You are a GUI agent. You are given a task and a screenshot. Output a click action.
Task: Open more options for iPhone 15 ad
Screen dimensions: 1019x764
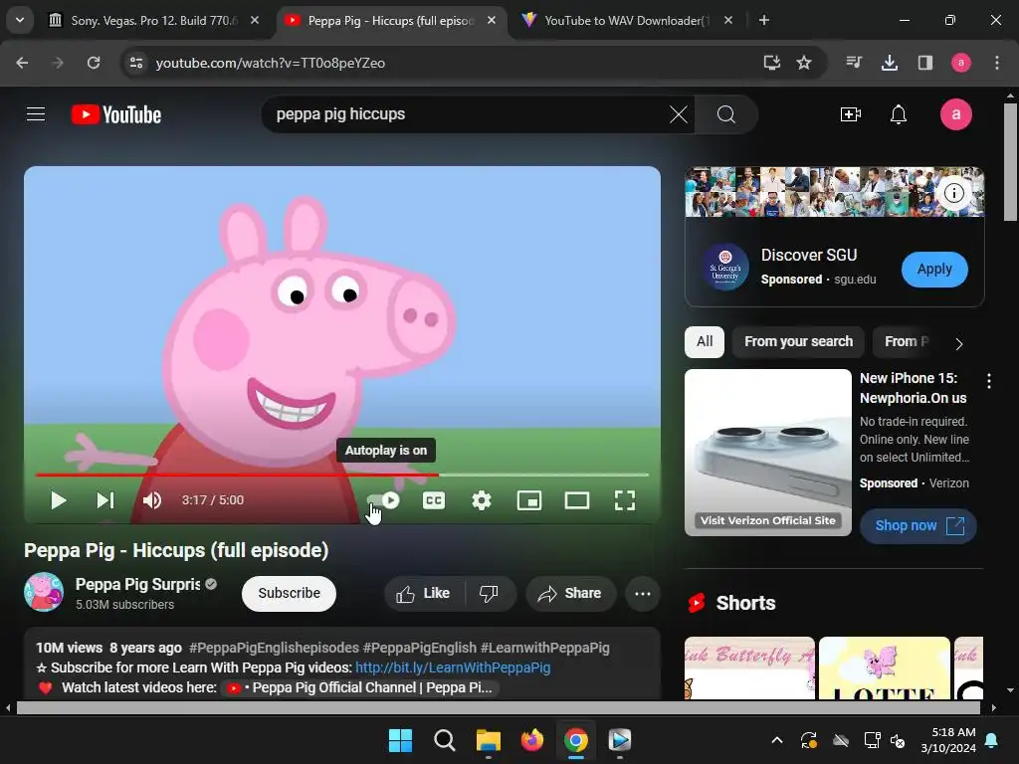click(x=988, y=381)
